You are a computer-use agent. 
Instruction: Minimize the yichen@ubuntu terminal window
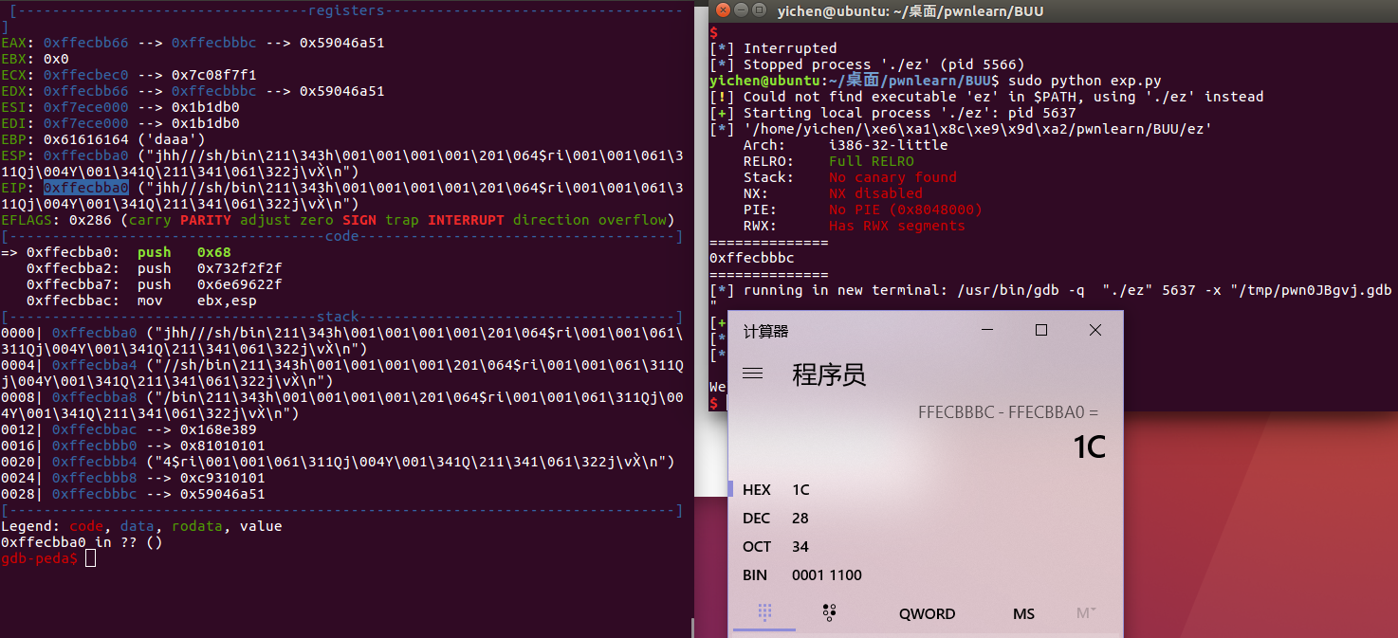tap(741, 10)
